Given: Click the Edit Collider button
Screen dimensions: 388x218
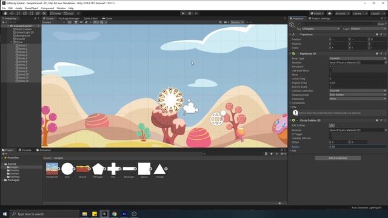Looking at the screenshot, I should (332, 125).
